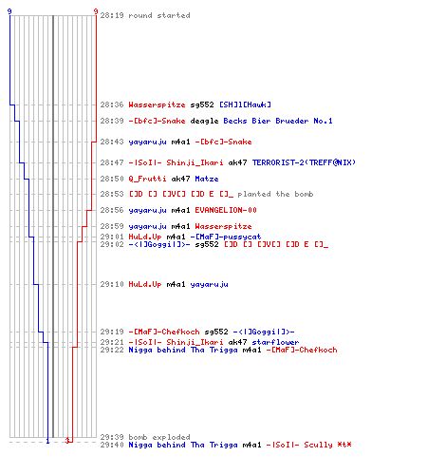Select EVANGELION-00 victim name
The height and width of the screenshot is (475, 427).
tap(226, 210)
